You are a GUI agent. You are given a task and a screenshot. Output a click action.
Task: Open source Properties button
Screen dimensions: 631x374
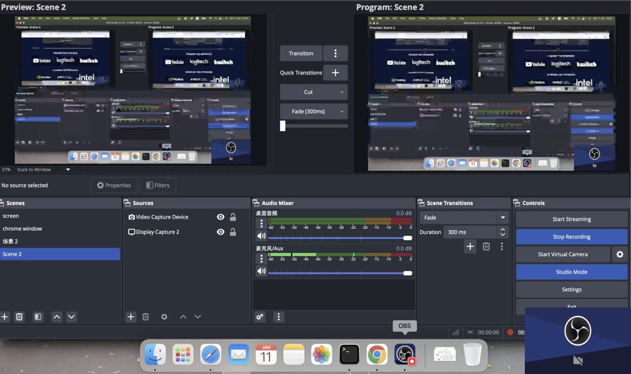(114, 185)
